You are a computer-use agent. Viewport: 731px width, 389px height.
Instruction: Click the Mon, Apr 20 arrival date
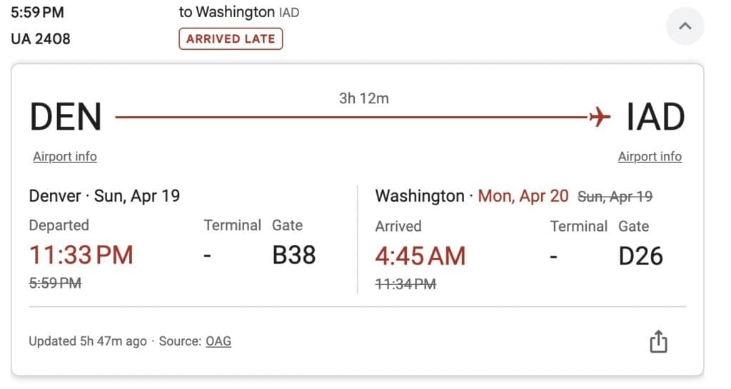523,196
